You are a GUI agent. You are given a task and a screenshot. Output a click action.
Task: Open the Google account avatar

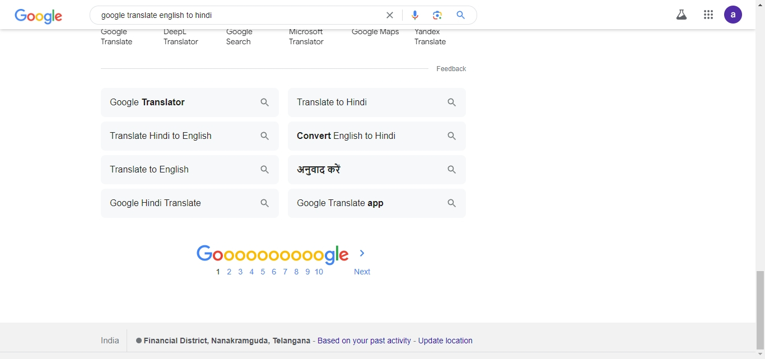coord(733,15)
